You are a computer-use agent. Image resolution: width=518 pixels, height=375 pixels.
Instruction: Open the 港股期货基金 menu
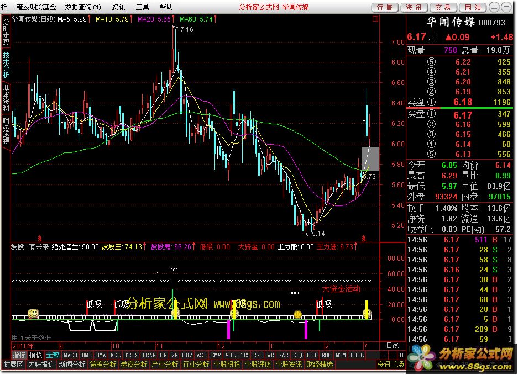tap(36, 7)
